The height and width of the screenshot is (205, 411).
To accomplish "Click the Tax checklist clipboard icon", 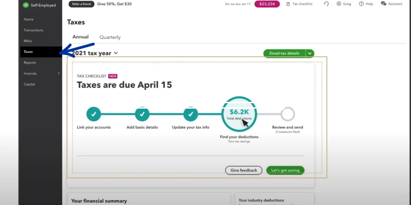I will pyautogui.click(x=288, y=4).
